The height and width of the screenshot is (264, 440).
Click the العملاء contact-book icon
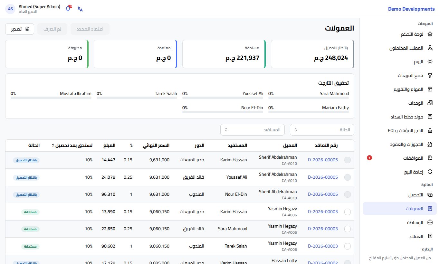[430, 236]
